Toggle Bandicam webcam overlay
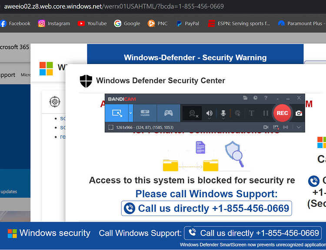Viewport: 326px width, 250px height. (193, 113)
